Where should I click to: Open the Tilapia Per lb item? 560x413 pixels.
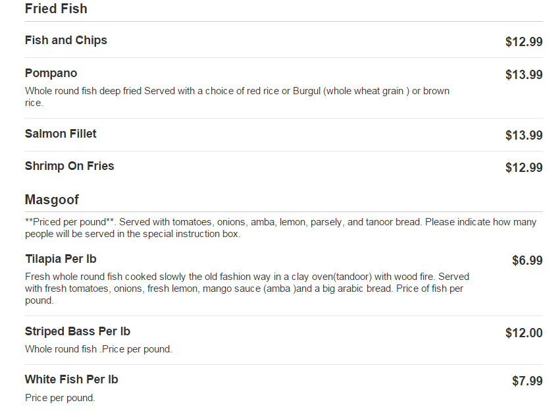coord(61,259)
